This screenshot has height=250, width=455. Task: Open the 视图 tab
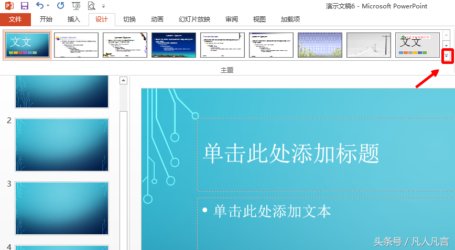pos(259,19)
